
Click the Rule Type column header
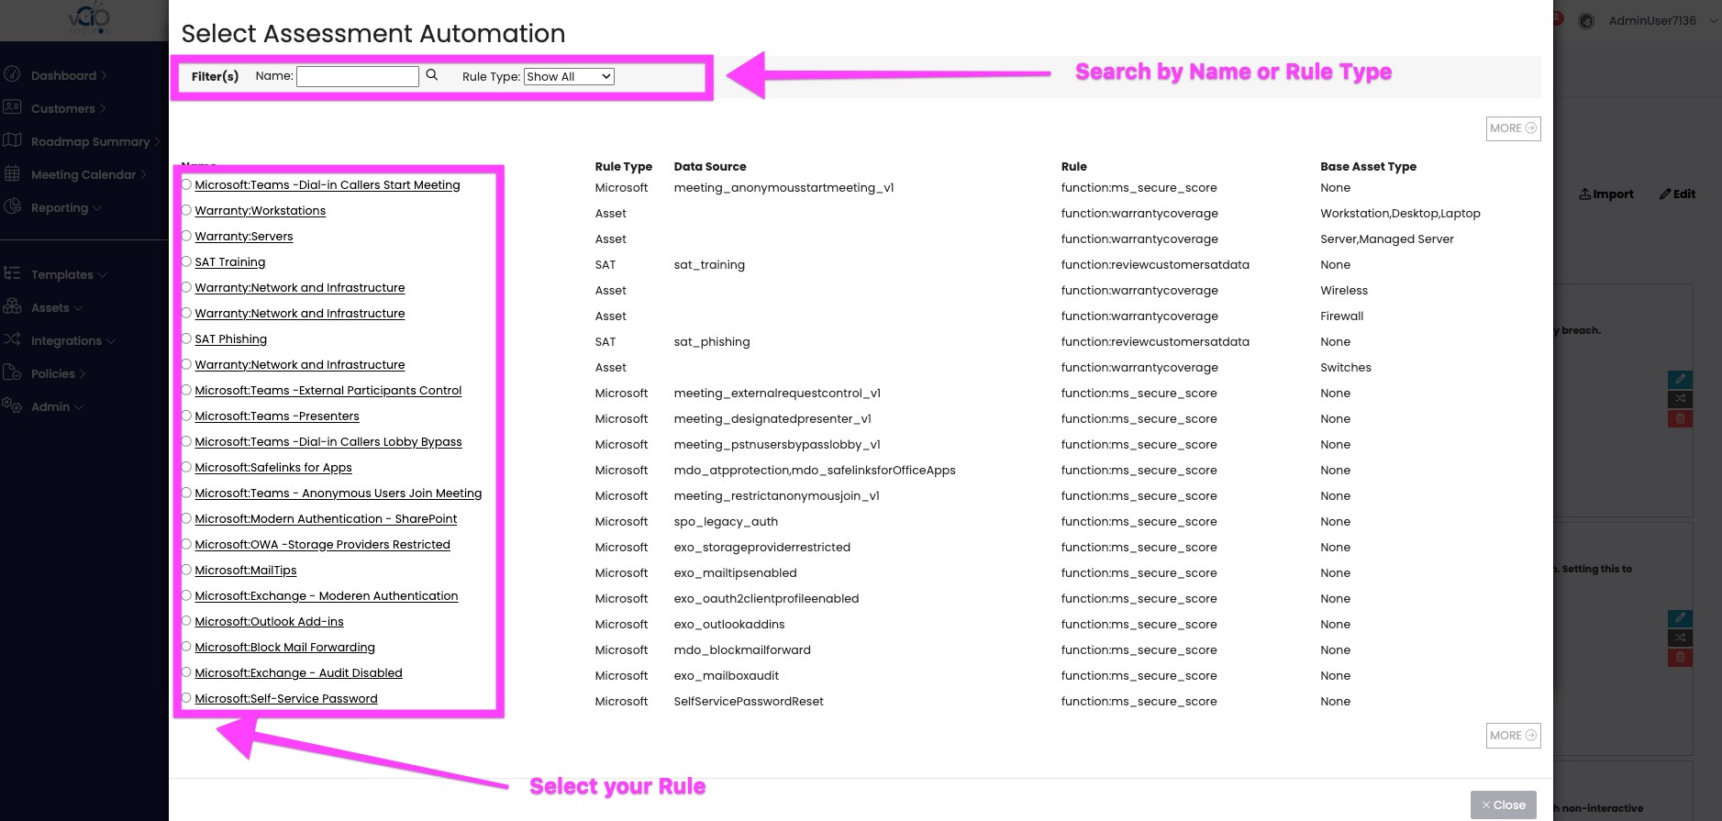(x=623, y=166)
